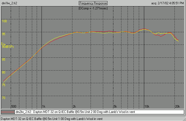
Task: Click the 70 dB axis value
Action: (4, 98)
